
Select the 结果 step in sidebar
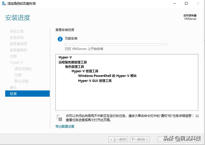coord(27,94)
